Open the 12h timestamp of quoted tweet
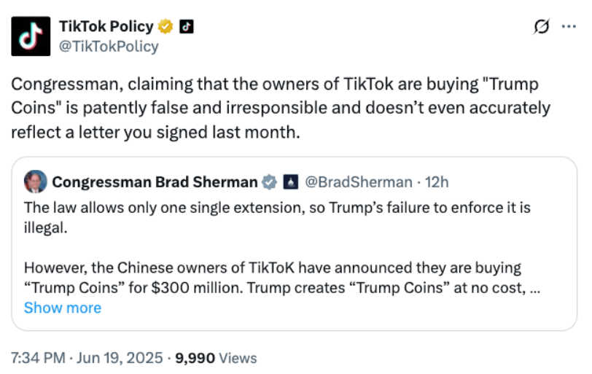 pos(437,182)
